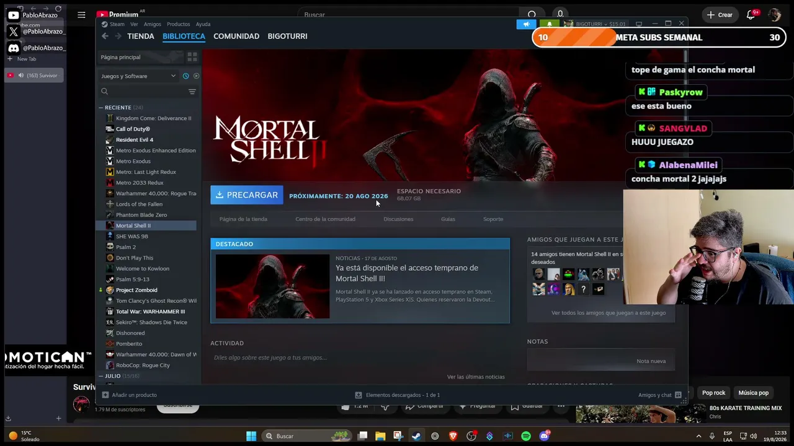Viewport: 794px width, 446px height.
Task: Open Spotify from the taskbar
Action: 526,436
